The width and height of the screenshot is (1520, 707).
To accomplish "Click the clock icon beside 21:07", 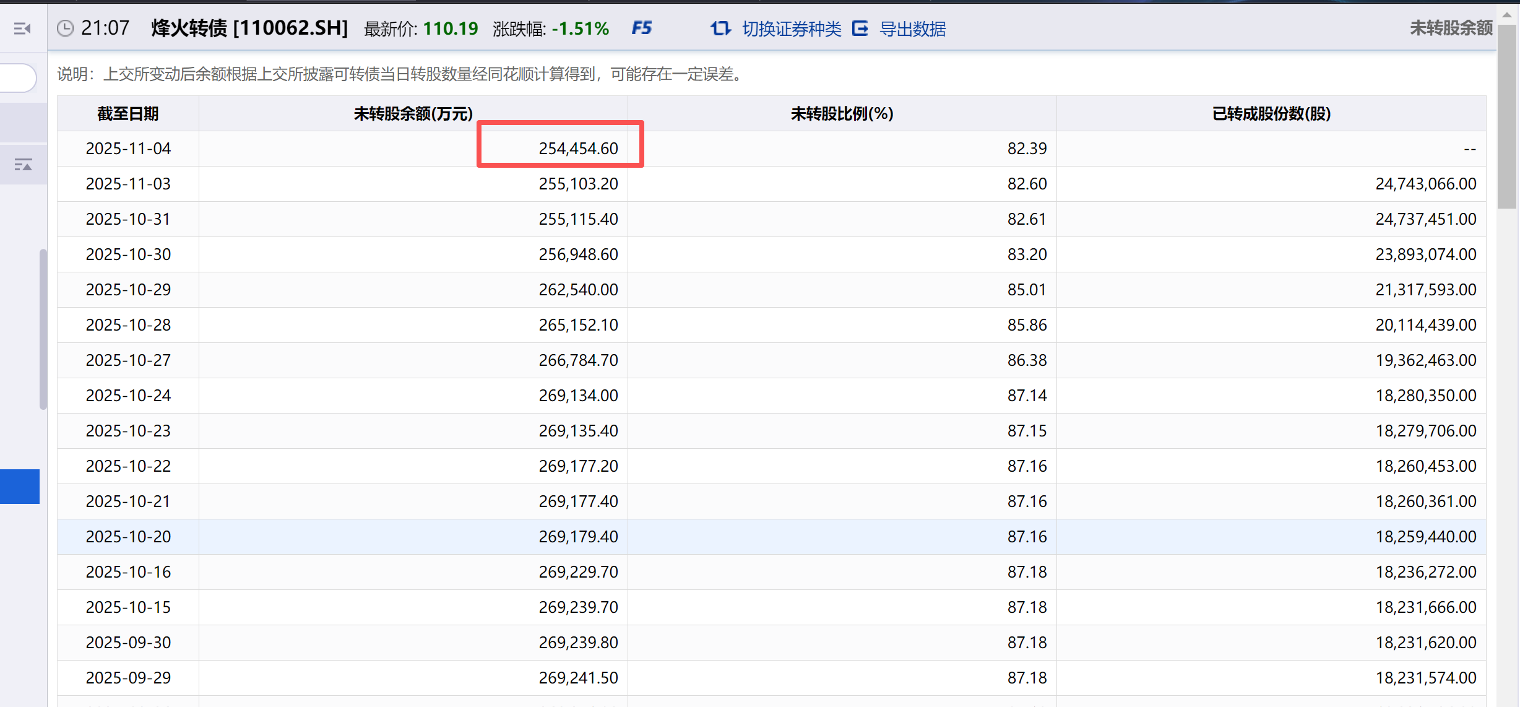I will (65, 28).
